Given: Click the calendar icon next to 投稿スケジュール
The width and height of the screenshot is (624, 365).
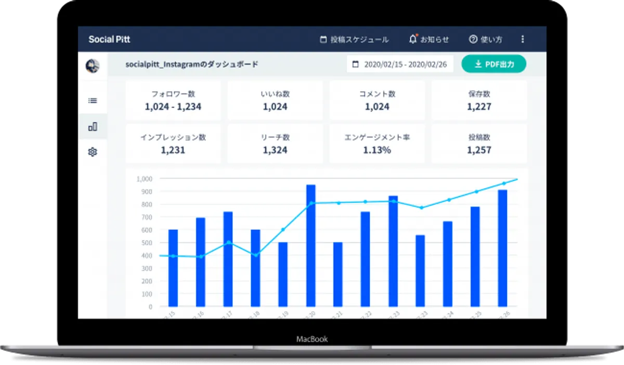Looking at the screenshot, I should (x=323, y=39).
